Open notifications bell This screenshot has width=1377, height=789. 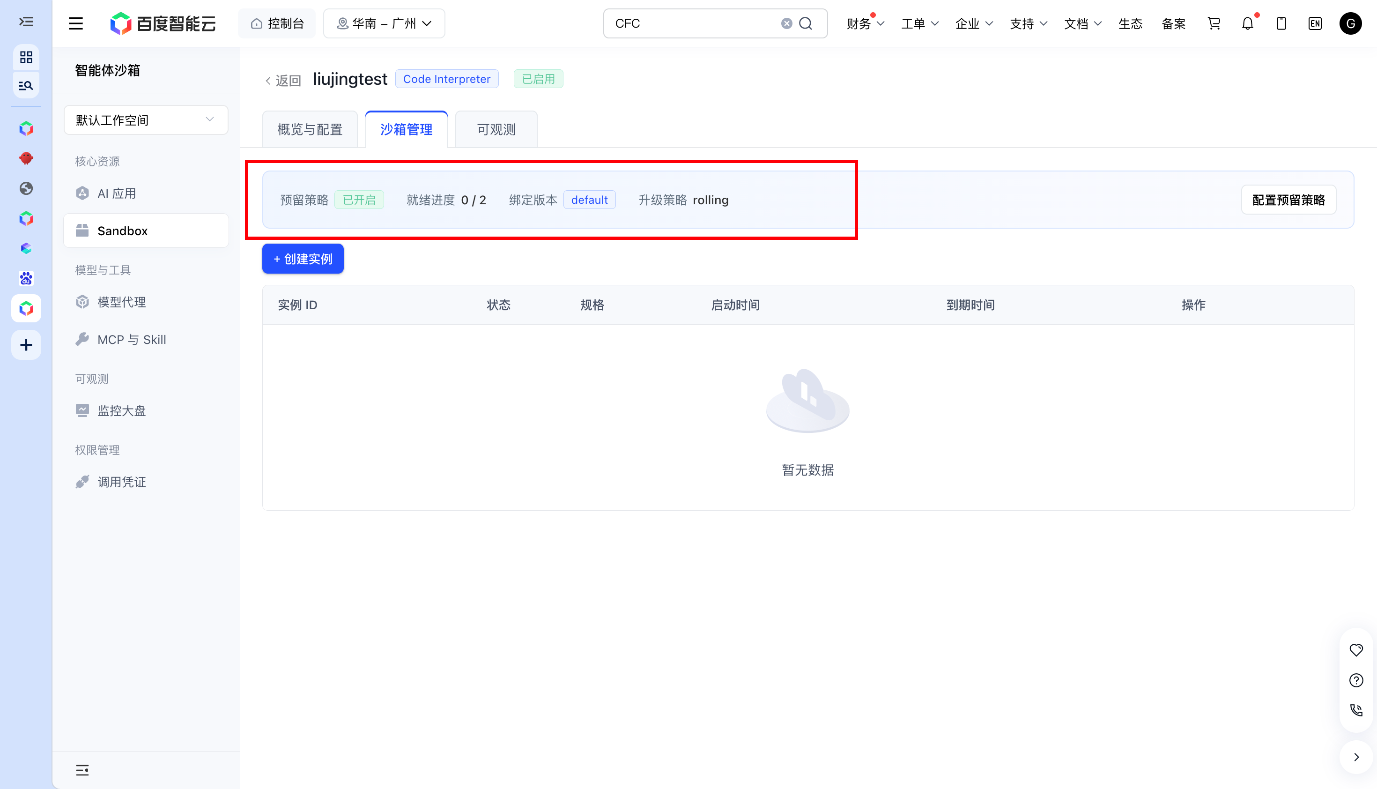click(x=1248, y=23)
